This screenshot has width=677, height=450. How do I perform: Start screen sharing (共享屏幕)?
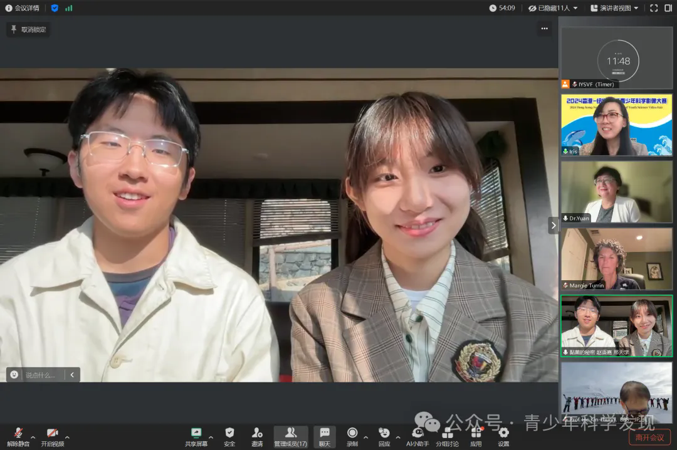coord(196,437)
